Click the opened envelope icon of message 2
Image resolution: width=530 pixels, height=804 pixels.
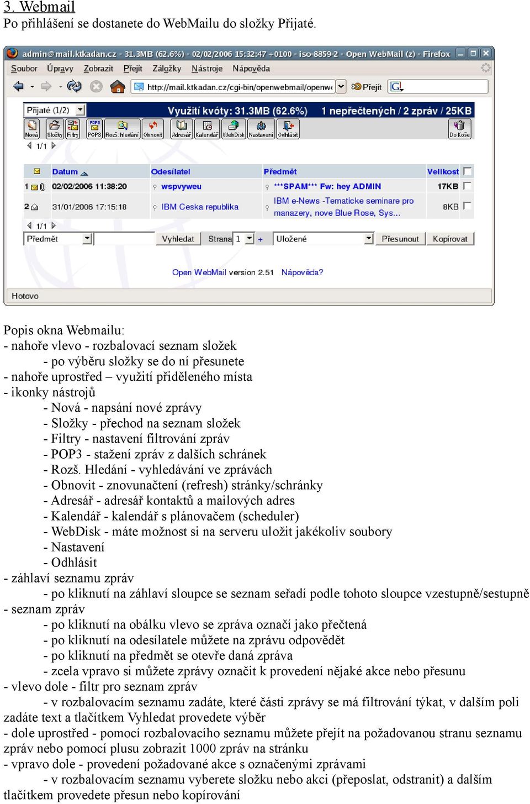click(34, 207)
